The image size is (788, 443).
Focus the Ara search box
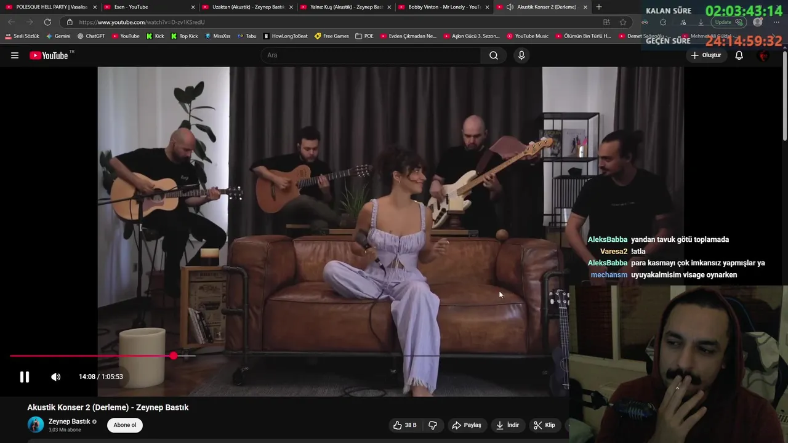click(371, 55)
